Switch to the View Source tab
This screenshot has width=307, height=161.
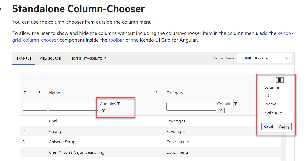click(50, 59)
